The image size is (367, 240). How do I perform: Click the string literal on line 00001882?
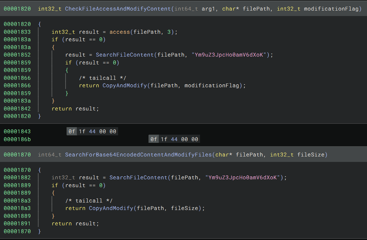[x=242, y=178]
